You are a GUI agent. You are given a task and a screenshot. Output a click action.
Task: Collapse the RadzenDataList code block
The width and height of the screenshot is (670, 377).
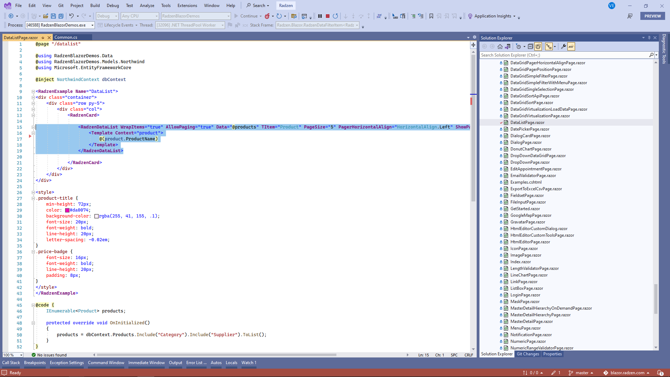(33, 127)
